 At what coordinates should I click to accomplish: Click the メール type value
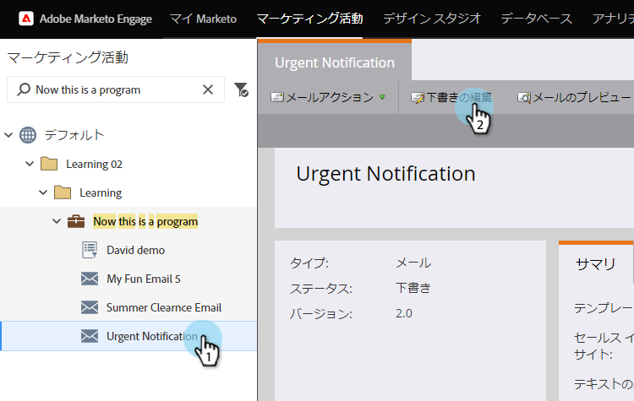click(x=413, y=263)
